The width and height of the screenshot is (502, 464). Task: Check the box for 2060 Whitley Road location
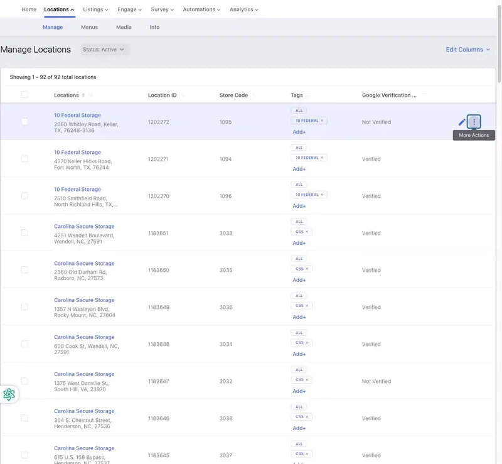[x=24, y=121]
